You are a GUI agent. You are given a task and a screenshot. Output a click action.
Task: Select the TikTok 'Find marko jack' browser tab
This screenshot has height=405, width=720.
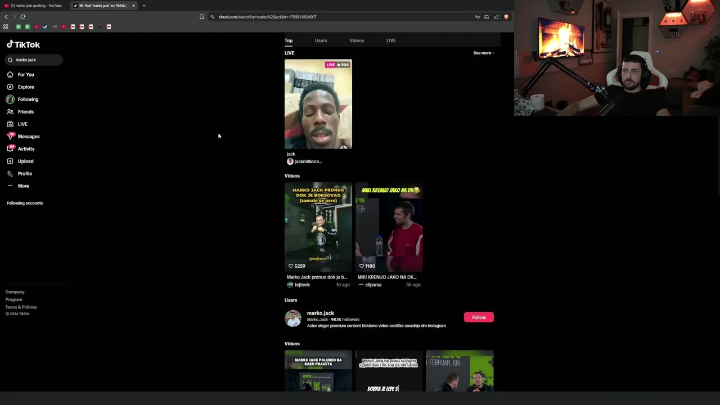pyautogui.click(x=104, y=6)
